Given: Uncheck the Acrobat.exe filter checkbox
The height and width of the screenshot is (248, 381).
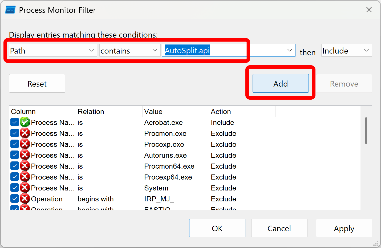Looking at the screenshot, I should [x=15, y=122].
